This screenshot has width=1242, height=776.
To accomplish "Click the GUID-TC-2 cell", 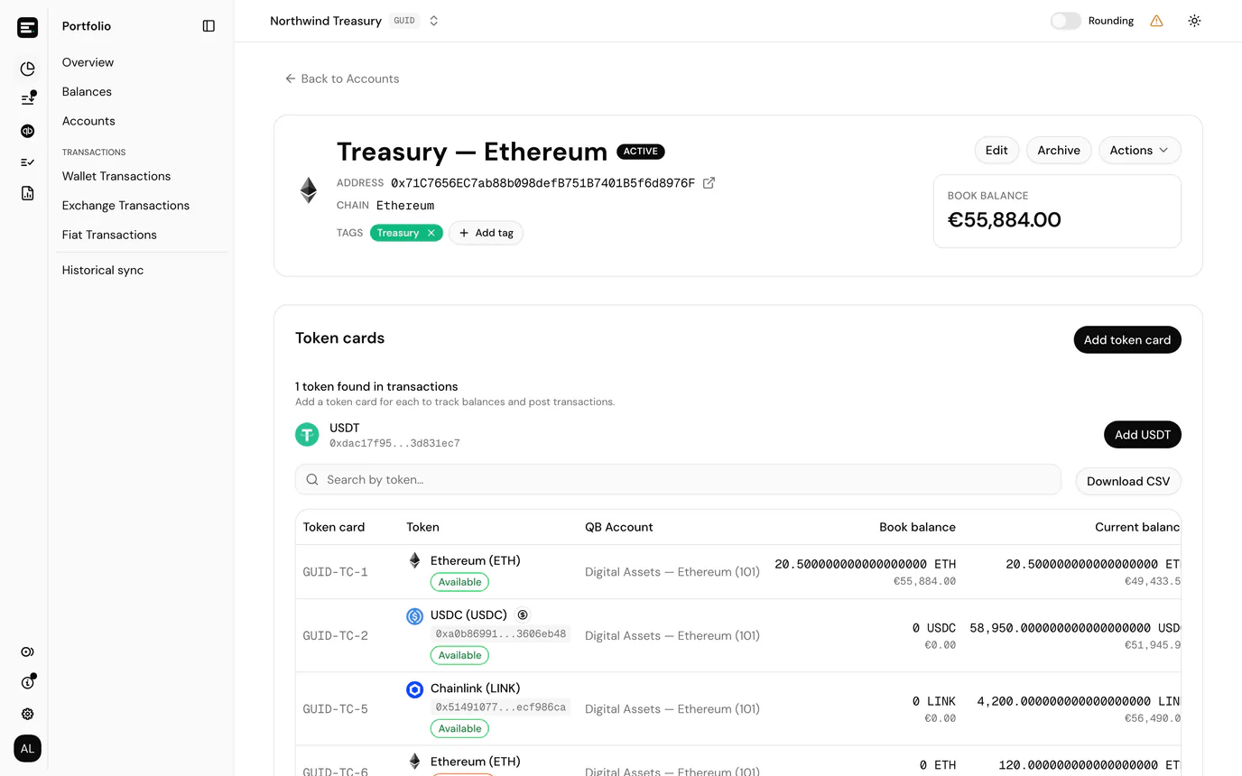I will (336, 636).
